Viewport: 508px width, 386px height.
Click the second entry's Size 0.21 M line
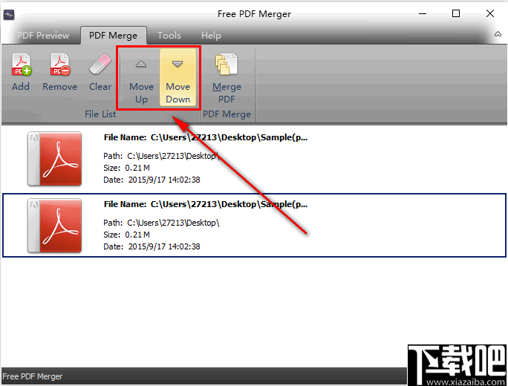point(127,235)
